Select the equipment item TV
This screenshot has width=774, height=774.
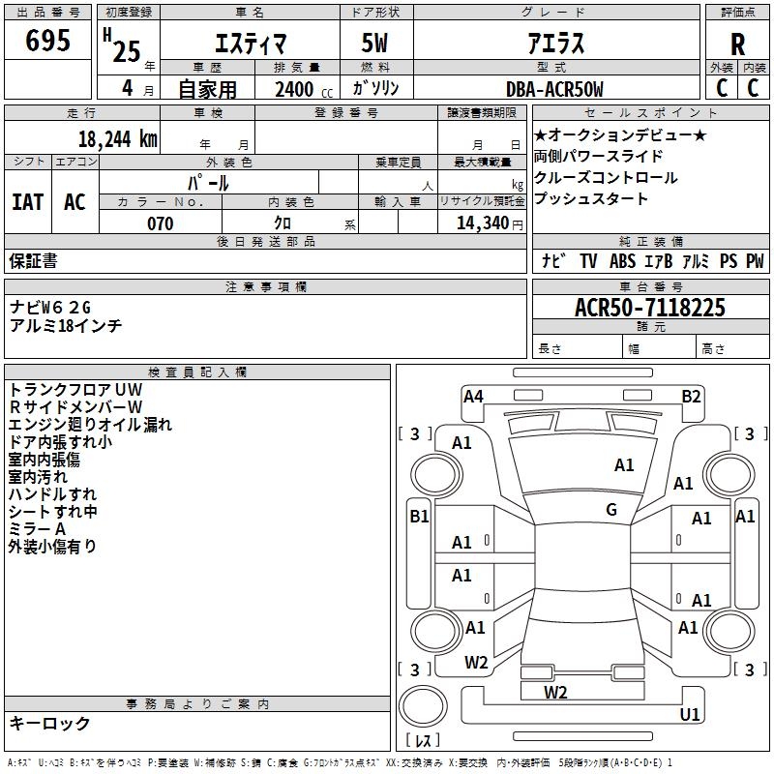588,260
